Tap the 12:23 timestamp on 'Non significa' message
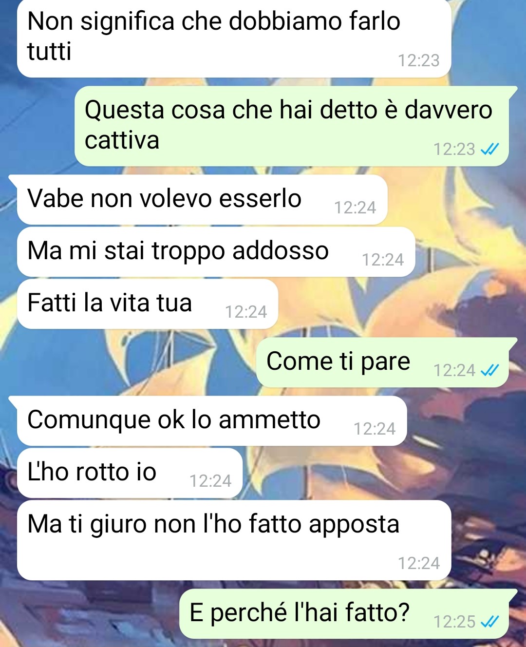 coord(419,60)
